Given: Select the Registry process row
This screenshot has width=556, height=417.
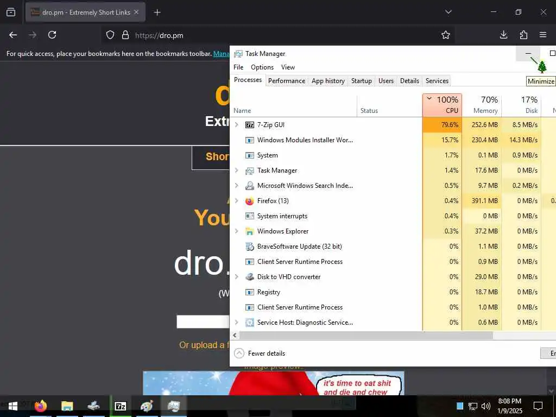Looking at the screenshot, I should coord(393,292).
